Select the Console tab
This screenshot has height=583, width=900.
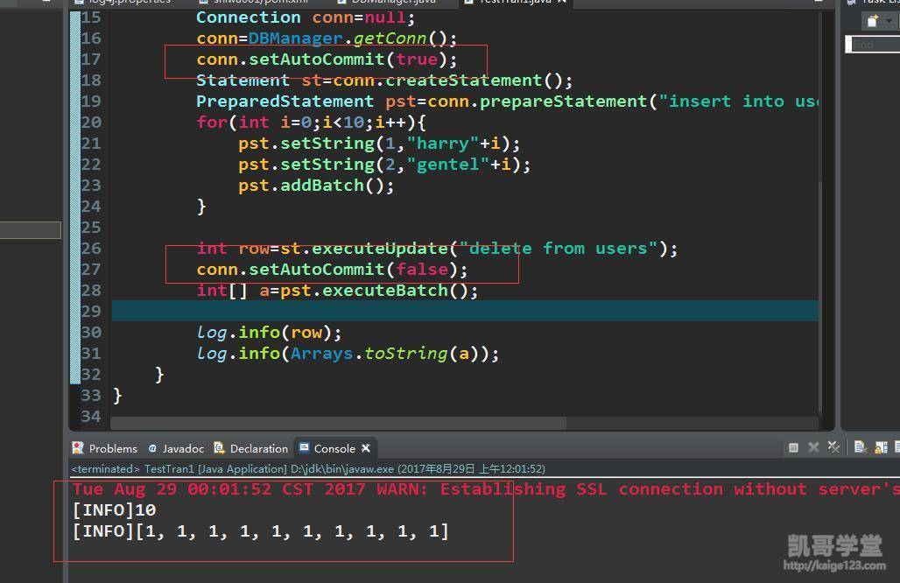pos(334,449)
